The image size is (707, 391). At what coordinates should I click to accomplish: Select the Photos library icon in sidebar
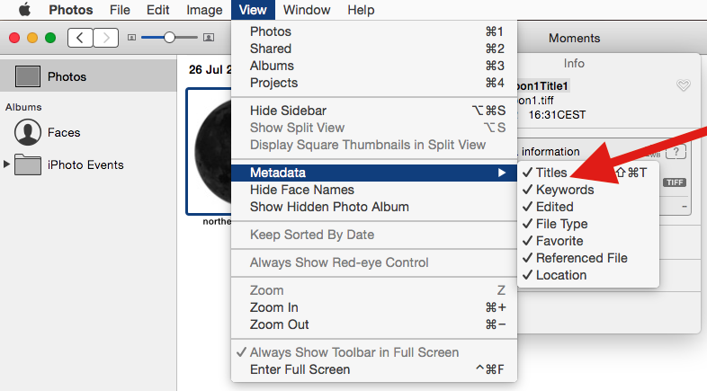point(28,77)
